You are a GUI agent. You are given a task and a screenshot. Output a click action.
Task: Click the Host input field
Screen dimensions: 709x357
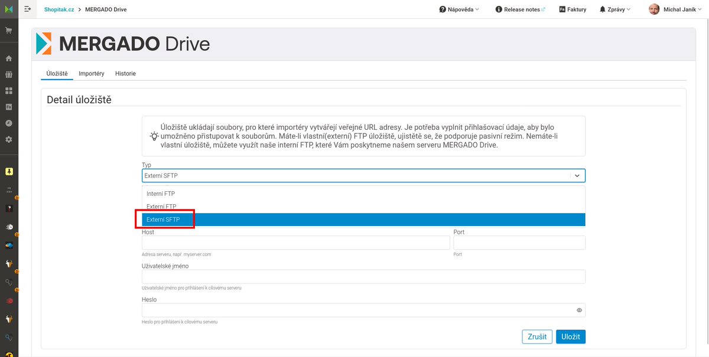[x=295, y=242]
